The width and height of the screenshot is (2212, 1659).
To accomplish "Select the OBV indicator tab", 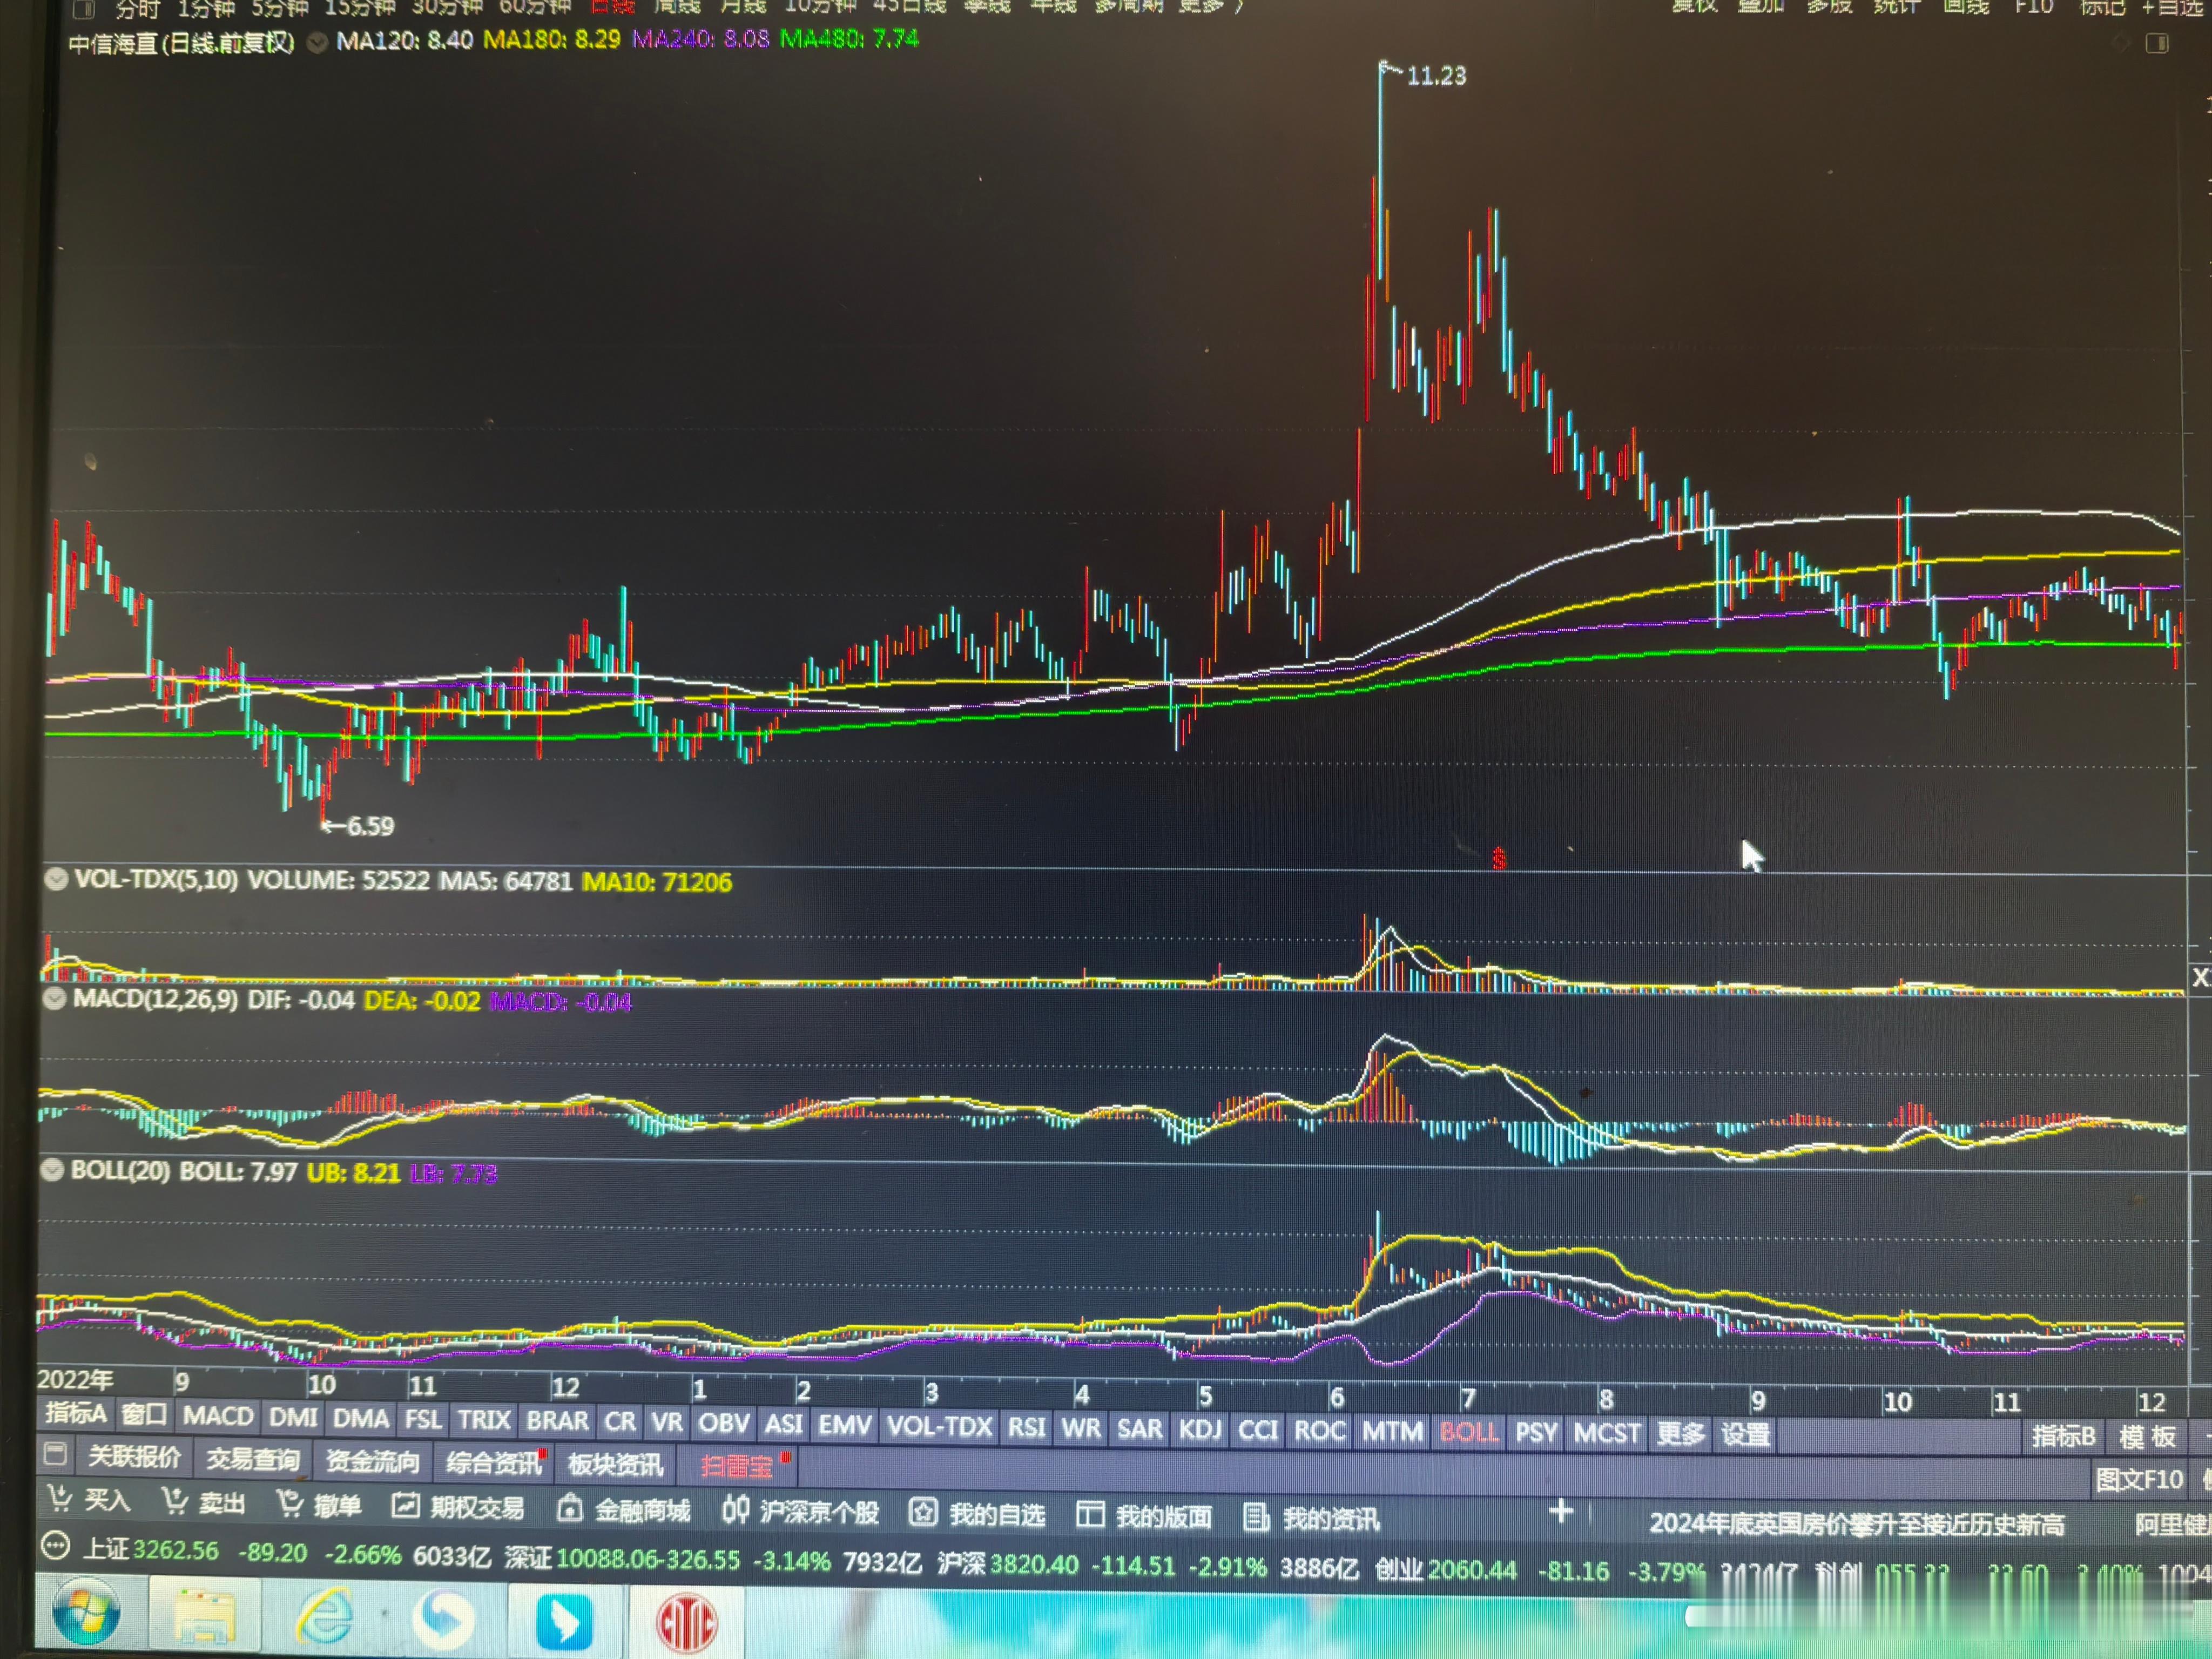I will (x=723, y=1423).
